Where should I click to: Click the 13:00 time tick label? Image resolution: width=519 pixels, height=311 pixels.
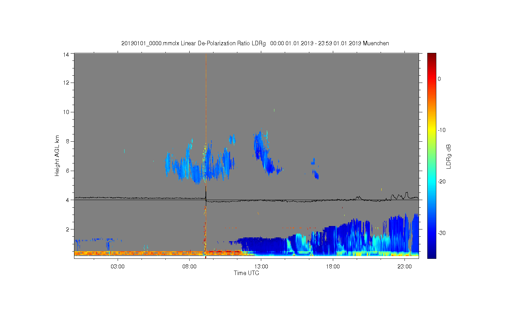click(261, 267)
